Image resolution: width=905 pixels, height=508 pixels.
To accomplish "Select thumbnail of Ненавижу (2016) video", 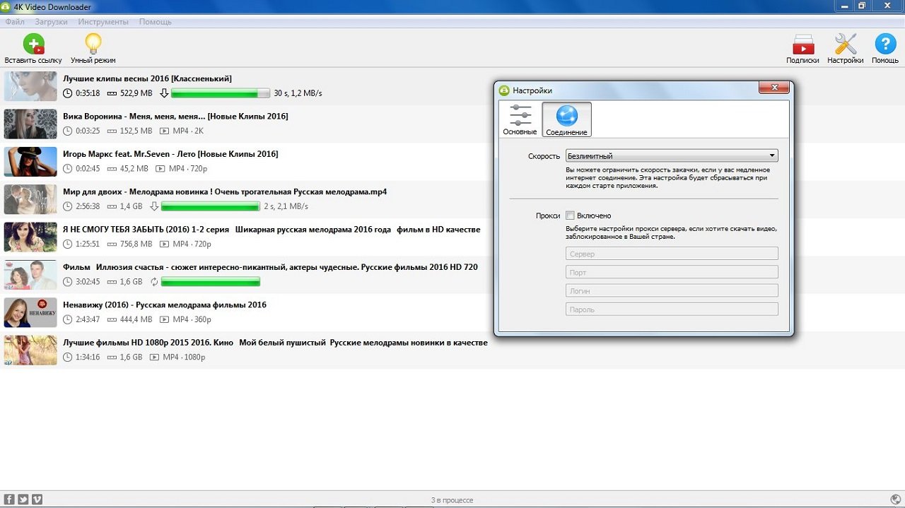I will (x=30, y=312).
